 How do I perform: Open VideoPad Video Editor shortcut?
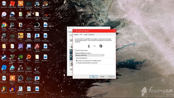tap(37, 37)
